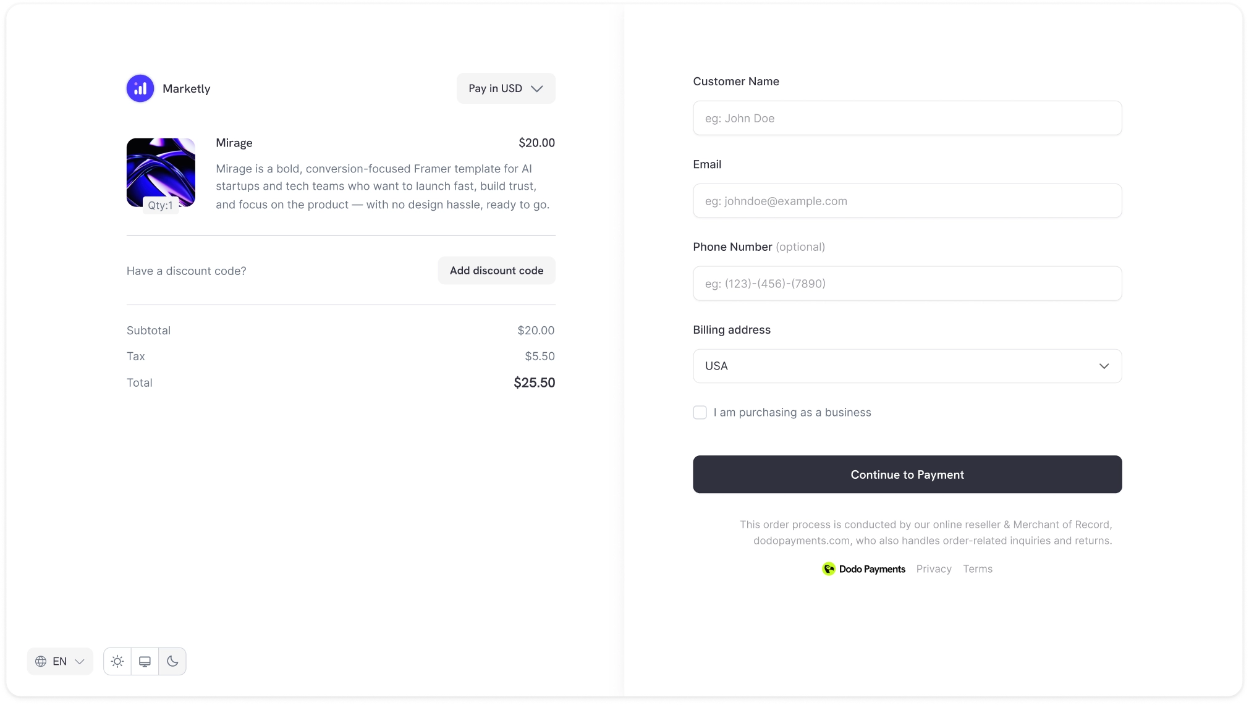This screenshot has height=705, width=1249.
Task: Click the Qty:1 badge on the thumbnail
Action: [159, 205]
